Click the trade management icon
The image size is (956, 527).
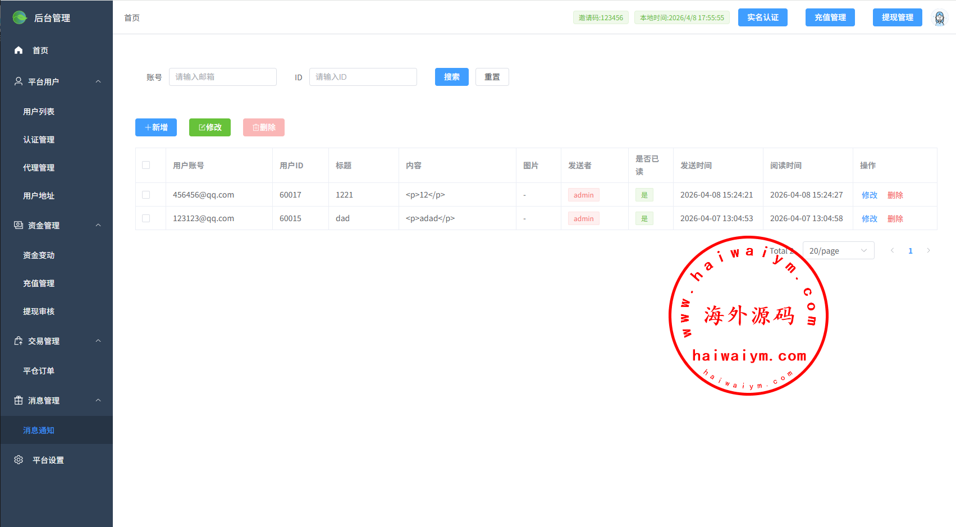(19, 341)
